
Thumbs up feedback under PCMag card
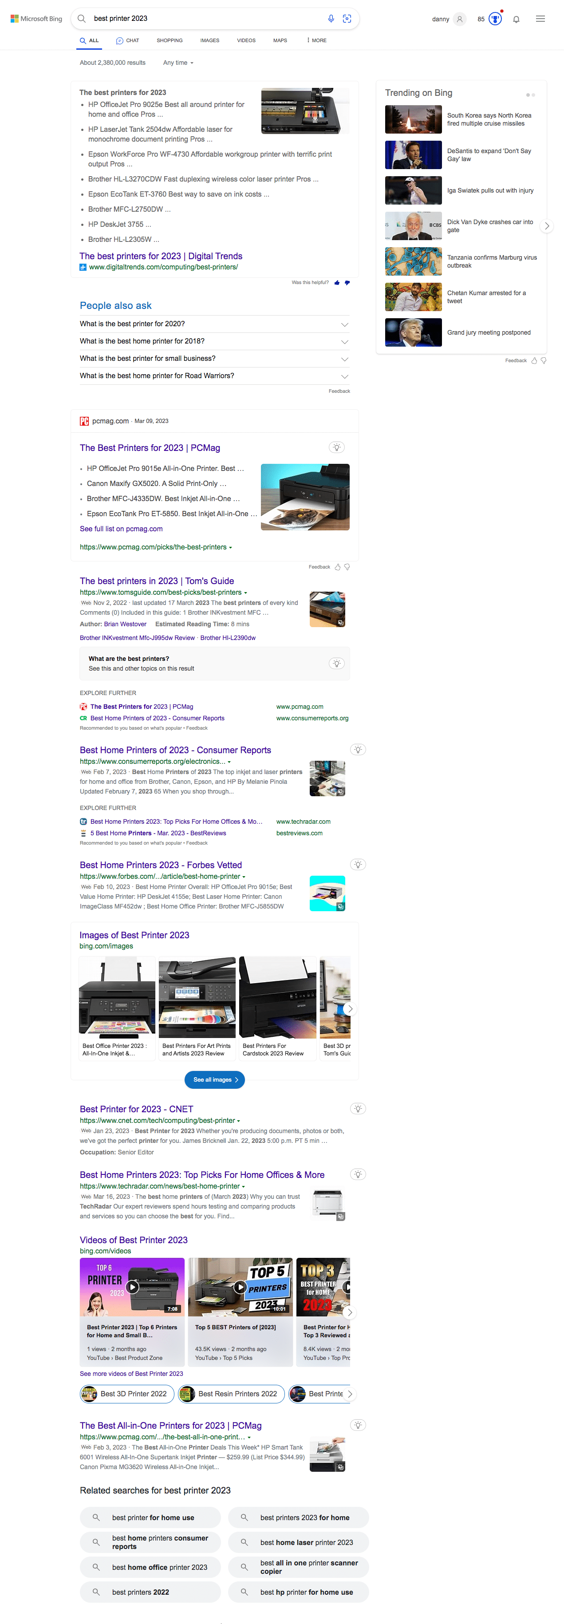(x=338, y=567)
